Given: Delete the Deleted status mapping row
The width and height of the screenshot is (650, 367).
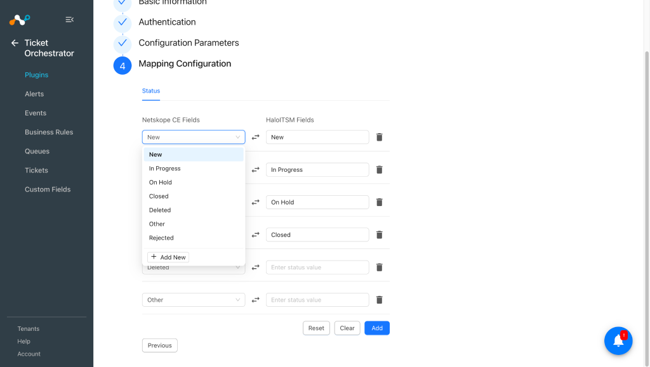Looking at the screenshot, I should tap(380, 267).
